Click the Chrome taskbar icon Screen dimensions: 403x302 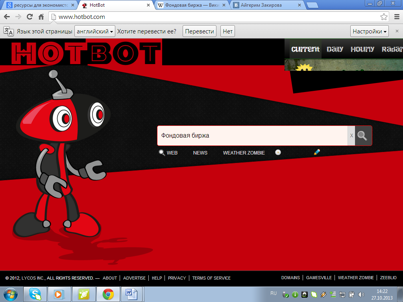click(x=108, y=294)
